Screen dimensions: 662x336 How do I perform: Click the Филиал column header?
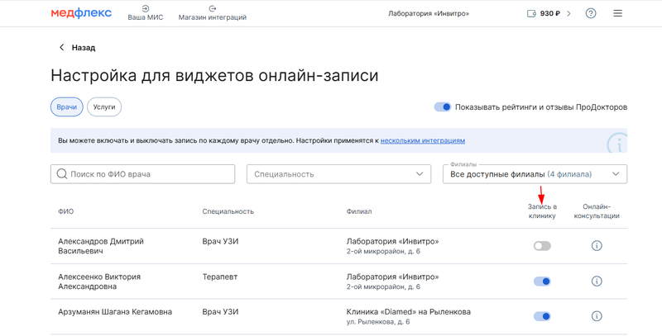359,211
